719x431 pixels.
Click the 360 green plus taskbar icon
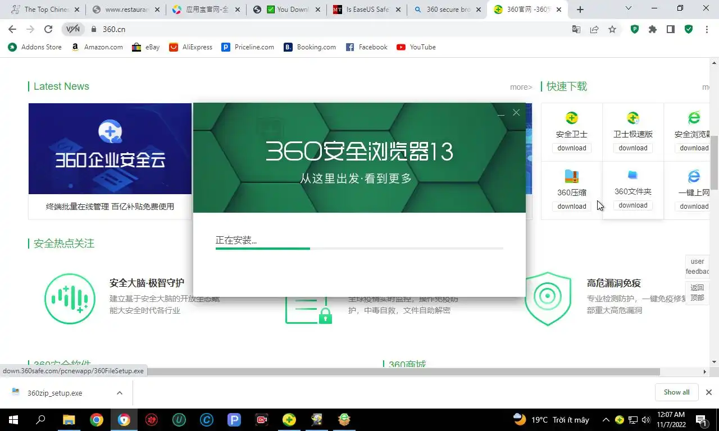point(289,419)
